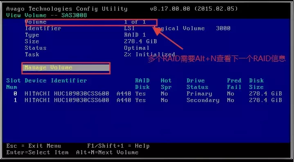The image size is (294, 162).
Task: Click slot number 1 in the drive table
Action: click(15, 100)
